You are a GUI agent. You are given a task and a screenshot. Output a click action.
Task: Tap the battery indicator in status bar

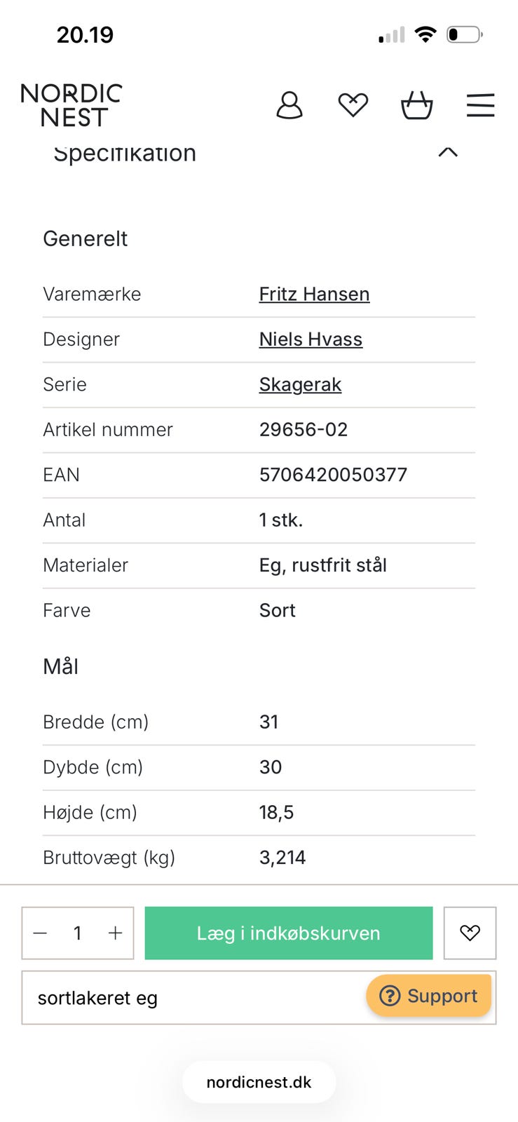(465, 34)
